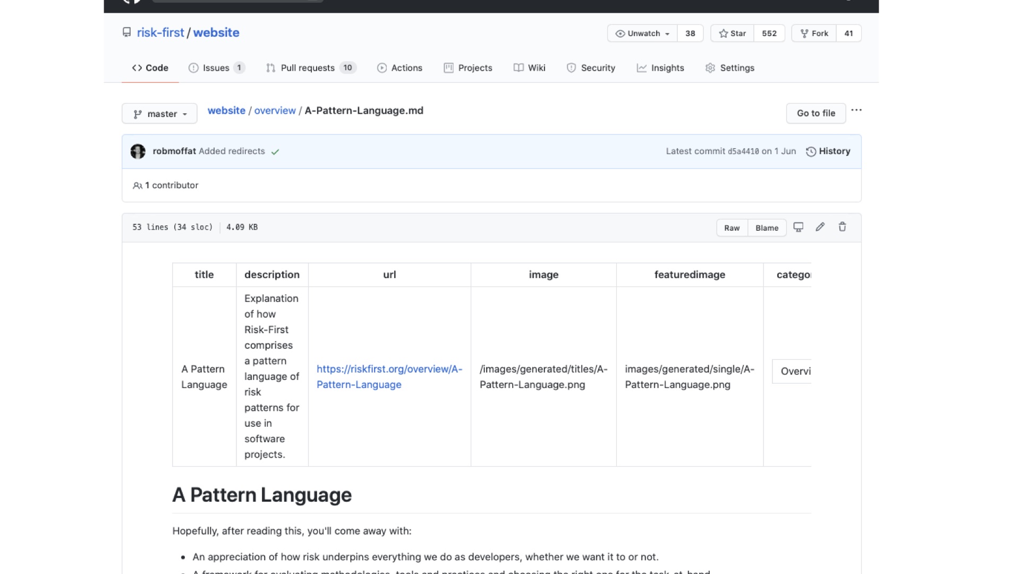
Task: Open riskfirst.org A-Pattern-Language URL link
Action: point(389,376)
